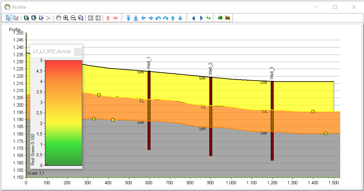Click the green swap arrows icon
364x191 pixels.
pos(208,18)
